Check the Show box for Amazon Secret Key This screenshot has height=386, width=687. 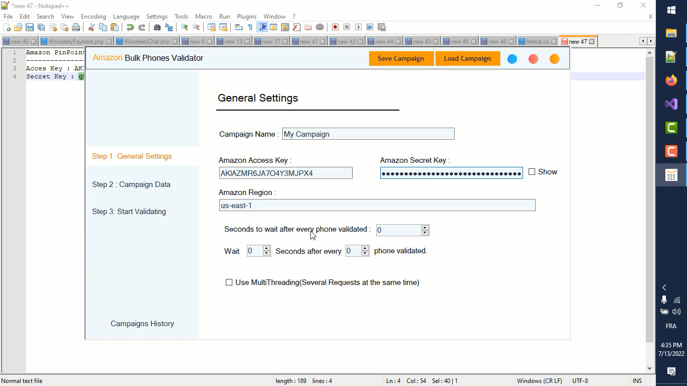(532, 171)
